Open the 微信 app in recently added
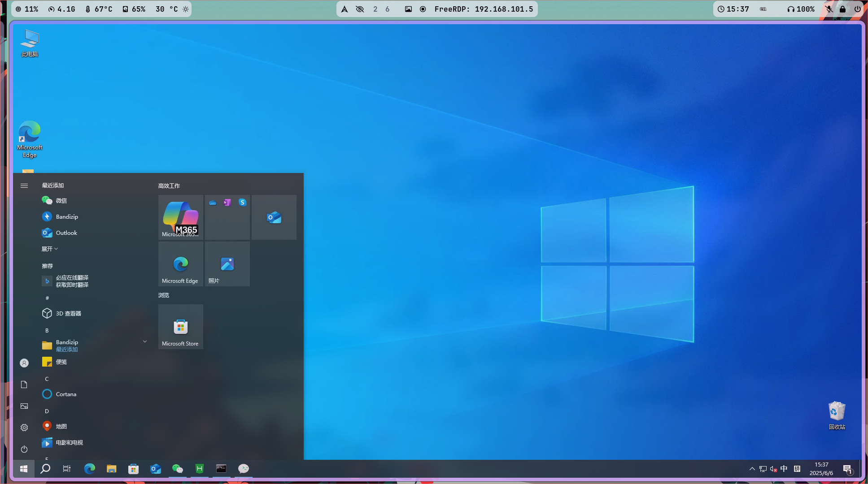This screenshot has height=484, width=868. pos(94,200)
